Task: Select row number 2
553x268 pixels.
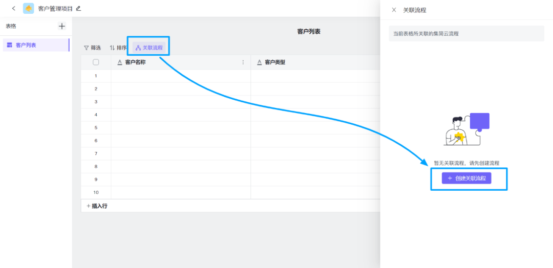Action: coord(96,89)
